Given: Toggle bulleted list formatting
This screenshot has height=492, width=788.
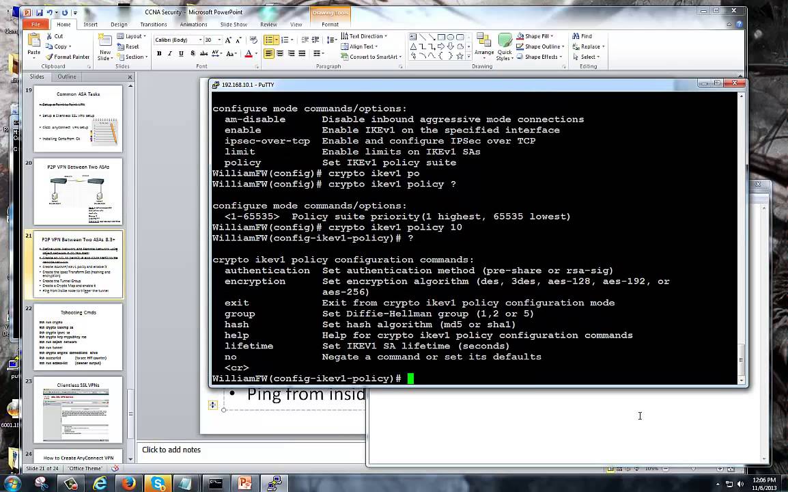Looking at the screenshot, I should [269, 40].
